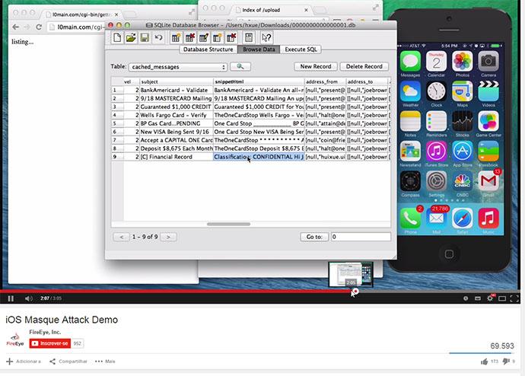The height and width of the screenshot is (376, 525).
Task: Click the Watch Later clock icon in player
Action: point(466,298)
